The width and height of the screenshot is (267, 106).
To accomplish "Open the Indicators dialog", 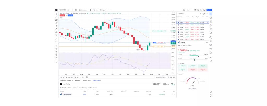I will [83, 10].
